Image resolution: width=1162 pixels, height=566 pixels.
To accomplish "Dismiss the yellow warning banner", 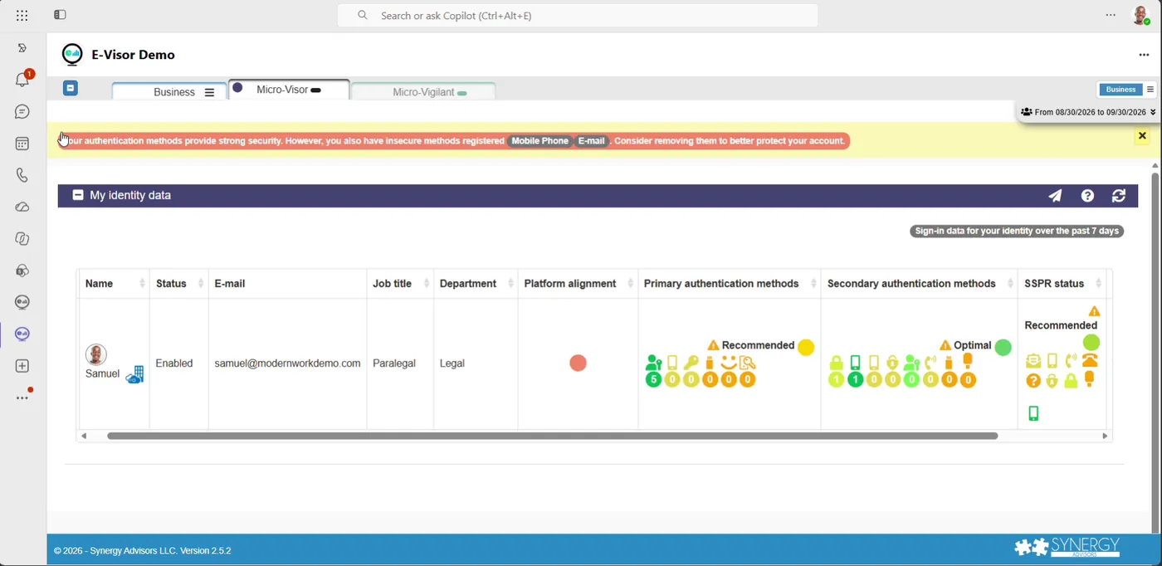I will pos(1142,136).
